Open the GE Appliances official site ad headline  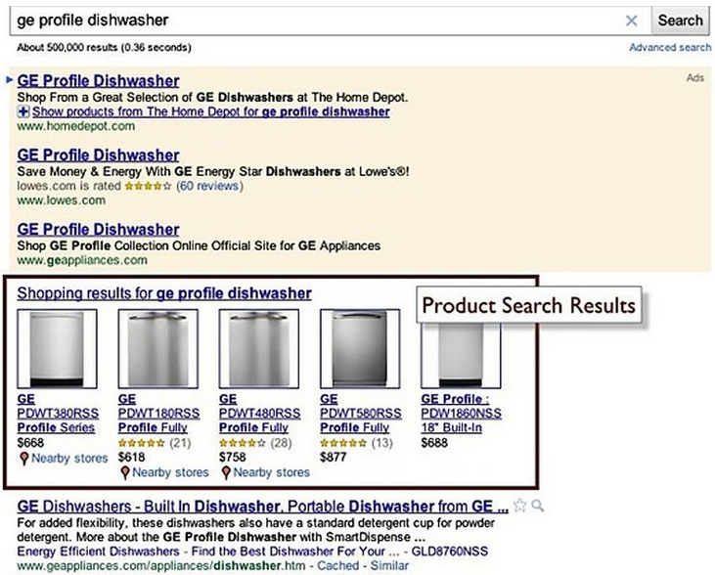[99, 230]
